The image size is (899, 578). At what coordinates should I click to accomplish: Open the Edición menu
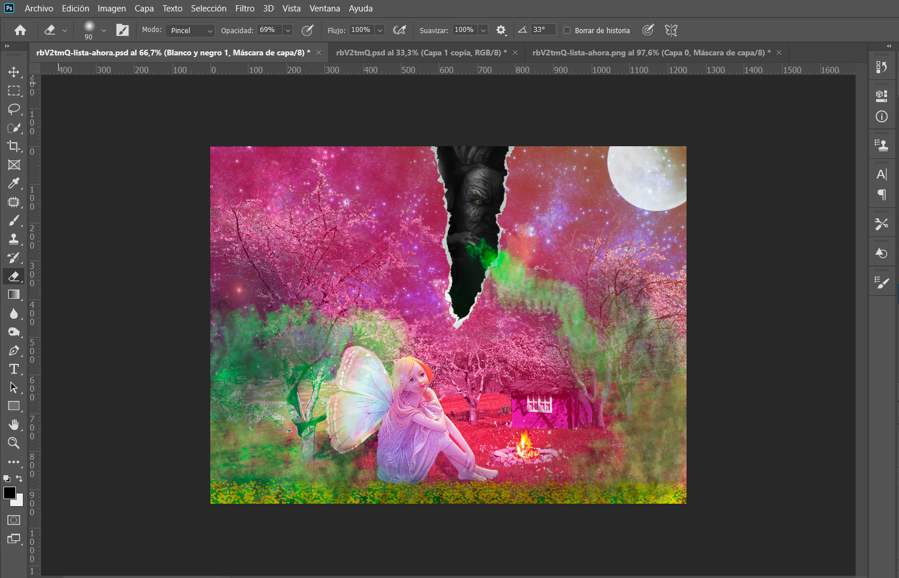[75, 9]
